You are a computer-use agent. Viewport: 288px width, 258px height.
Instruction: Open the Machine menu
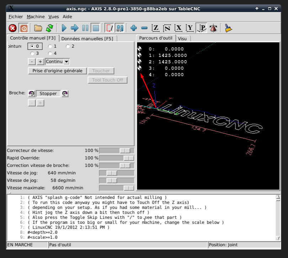click(x=36, y=17)
